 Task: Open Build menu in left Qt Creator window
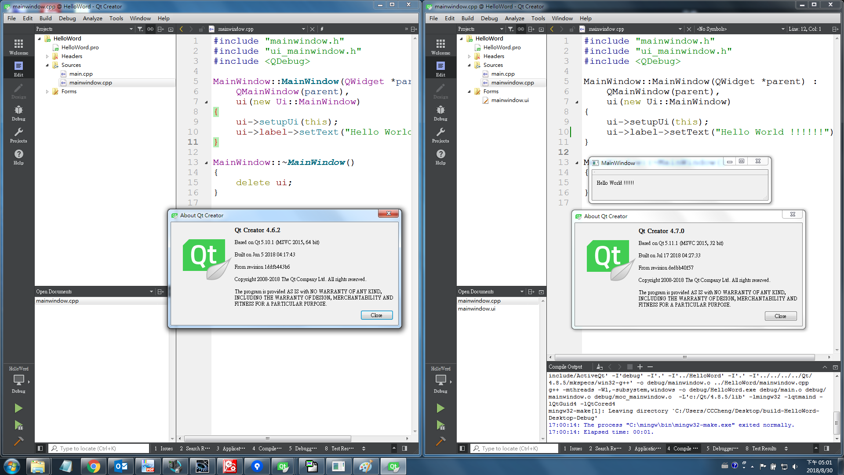pyautogui.click(x=45, y=18)
